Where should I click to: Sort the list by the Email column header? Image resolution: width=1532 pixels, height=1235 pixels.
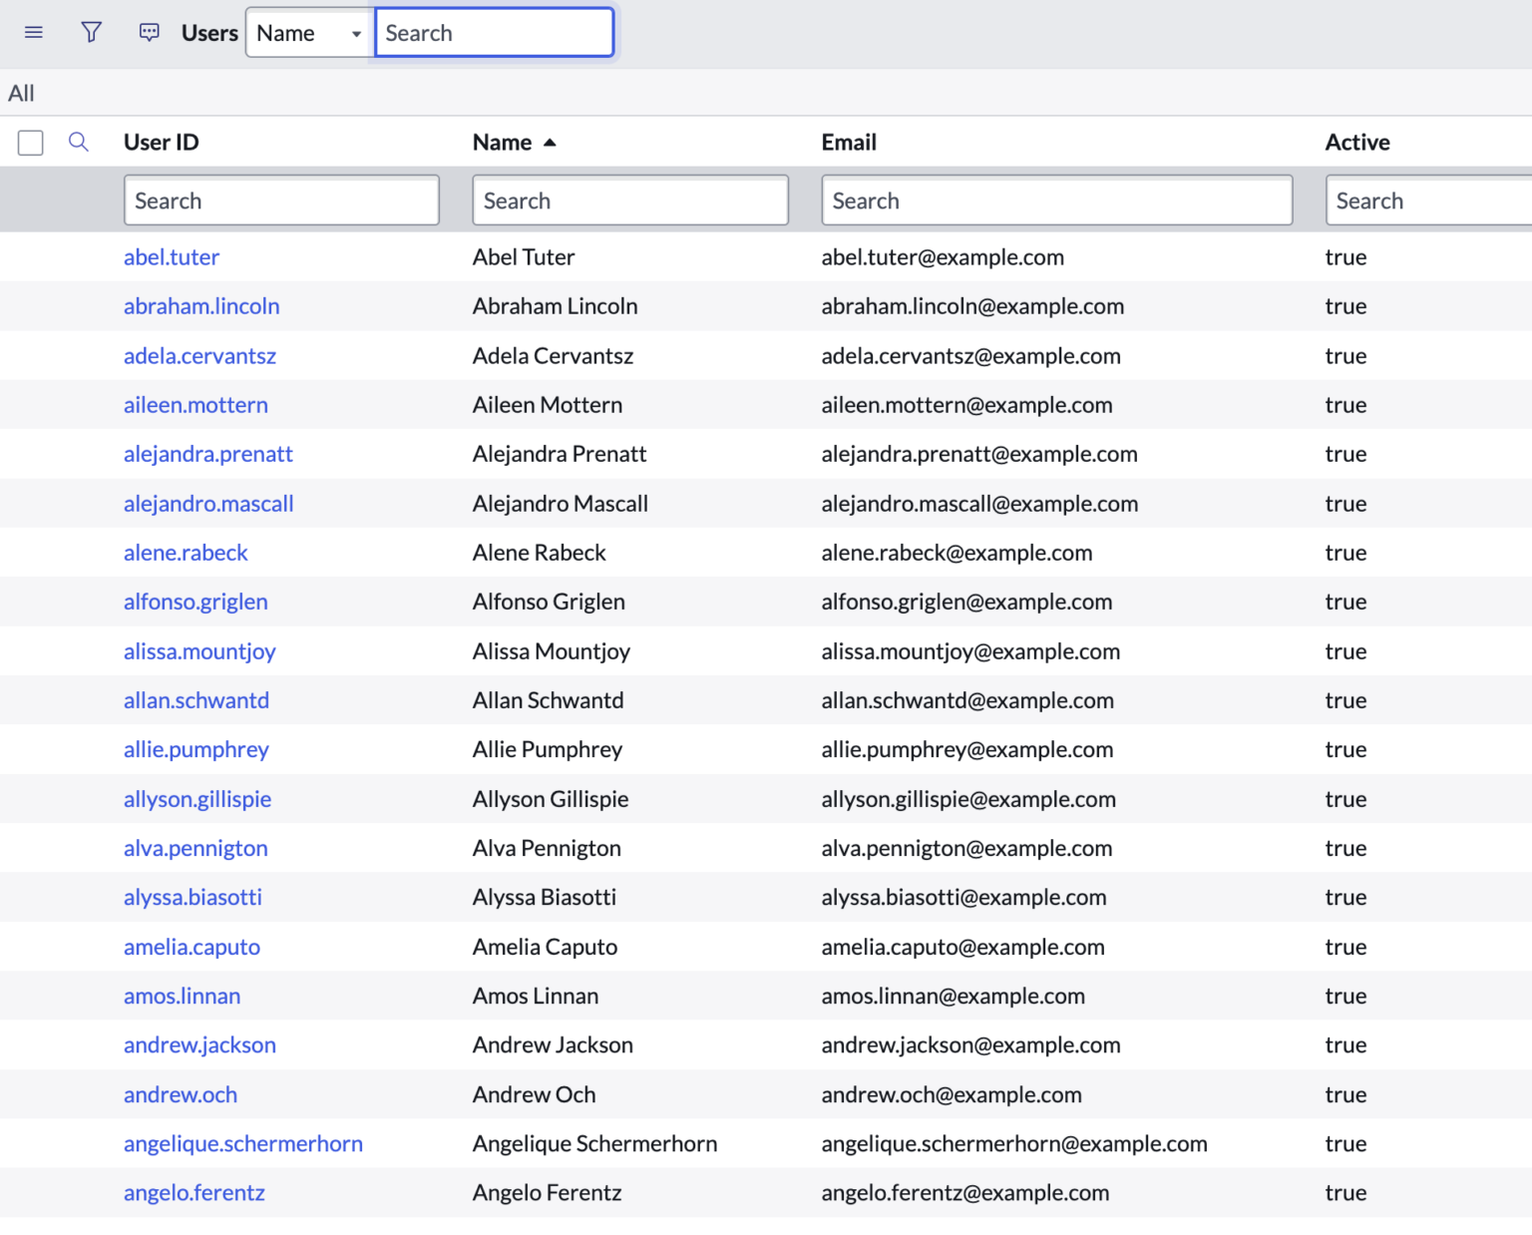(x=848, y=142)
